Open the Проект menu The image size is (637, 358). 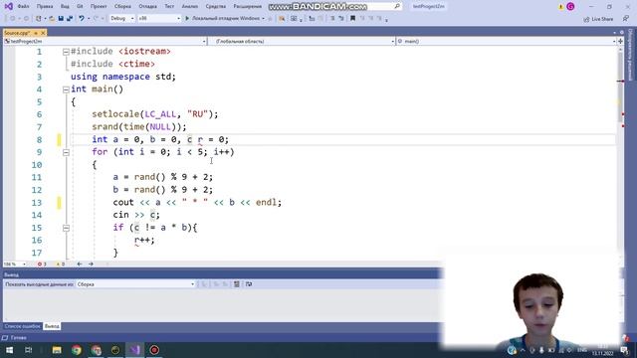tap(99, 7)
